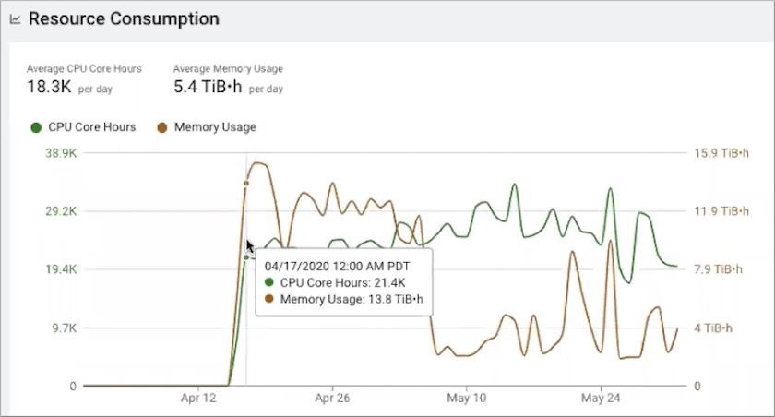The width and height of the screenshot is (775, 417).
Task: Click the Resource Consumption panel title
Action: (124, 18)
